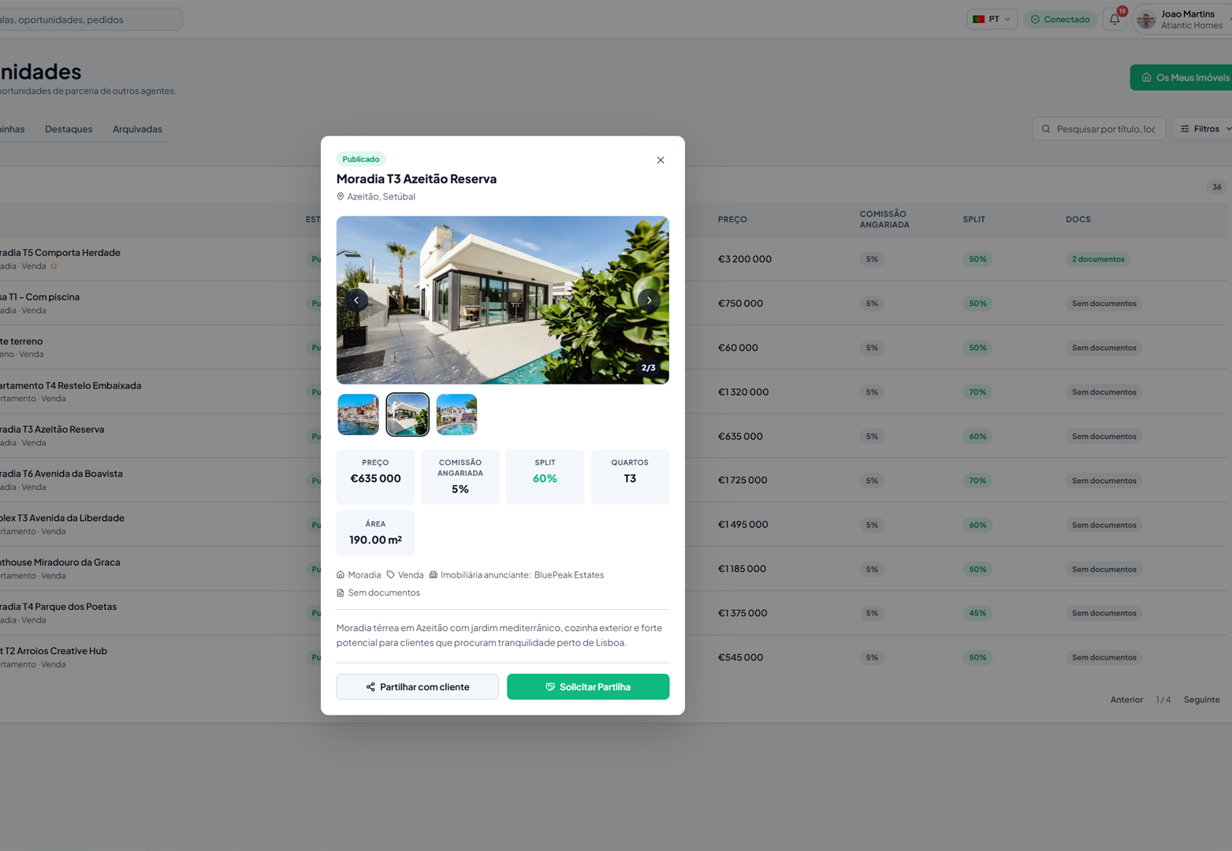The image size is (1232, 851).
Task: Close the property details modal
Action: coord(661,160)
